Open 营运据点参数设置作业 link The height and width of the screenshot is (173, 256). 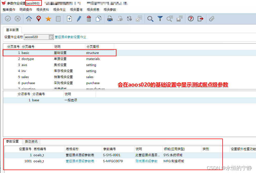tap(70, 37)
